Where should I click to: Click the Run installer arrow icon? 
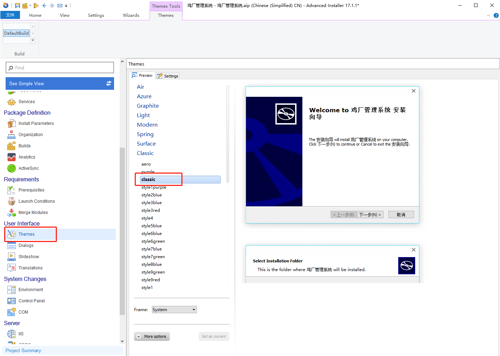pos(36,6)
